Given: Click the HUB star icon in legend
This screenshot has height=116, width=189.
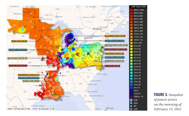Looking at the screenshot, I should pos(131,100).
